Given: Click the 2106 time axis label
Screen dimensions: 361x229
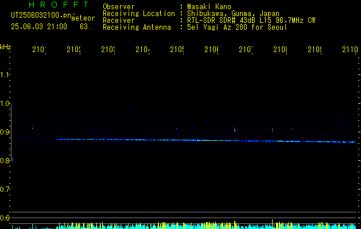Looking at the screenshot, I should pyautogui.click(x=212, y=49).
